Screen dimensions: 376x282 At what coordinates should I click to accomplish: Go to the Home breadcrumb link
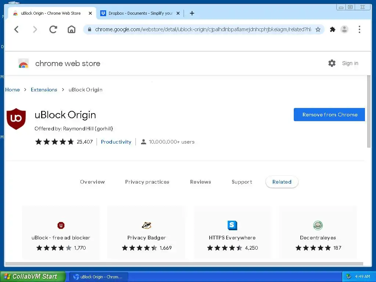coord(12,90)
